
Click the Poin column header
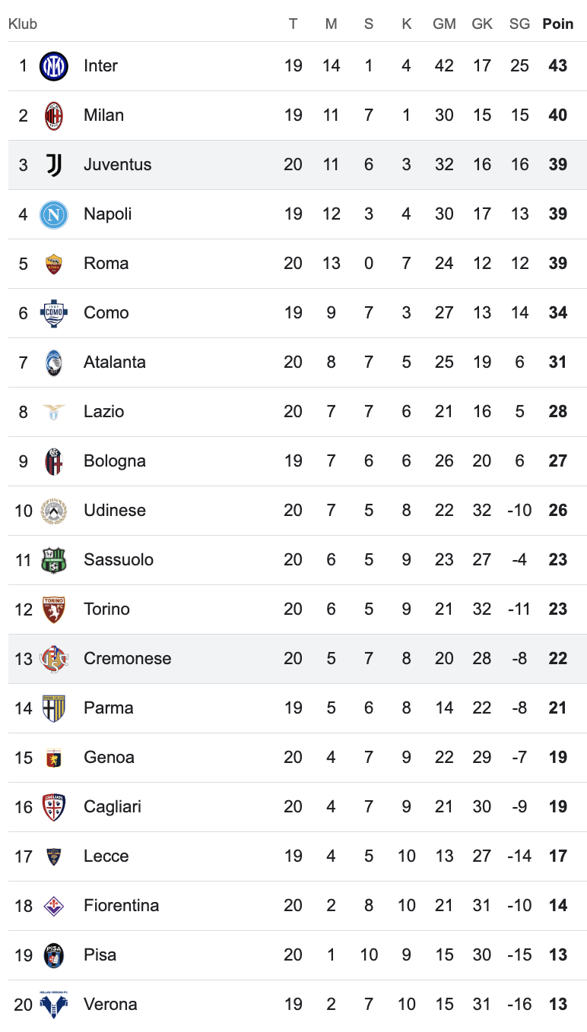coord(557,24)
